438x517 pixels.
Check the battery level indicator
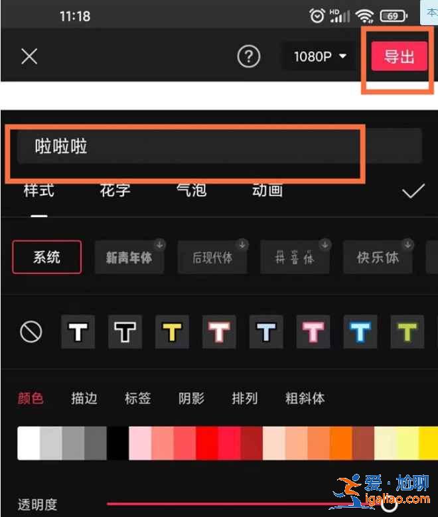394,16
